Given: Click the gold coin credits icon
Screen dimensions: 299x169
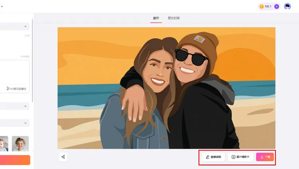Looking at the screenshot, I should click(262, 6).
